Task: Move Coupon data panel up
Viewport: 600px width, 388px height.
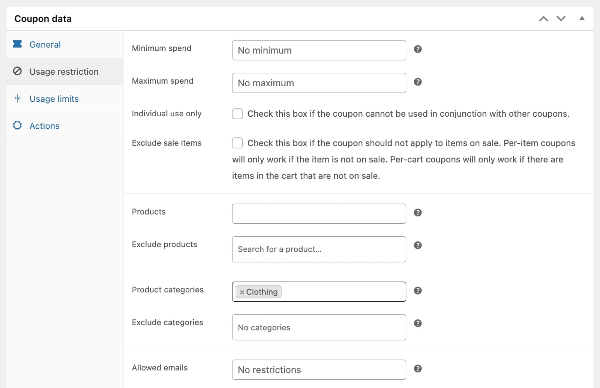Action: coord(543,19)
